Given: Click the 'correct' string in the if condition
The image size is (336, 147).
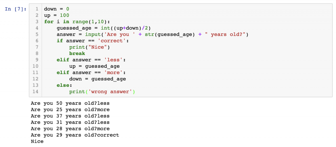Looking at the screenshot, I should (x=112, y=41).
